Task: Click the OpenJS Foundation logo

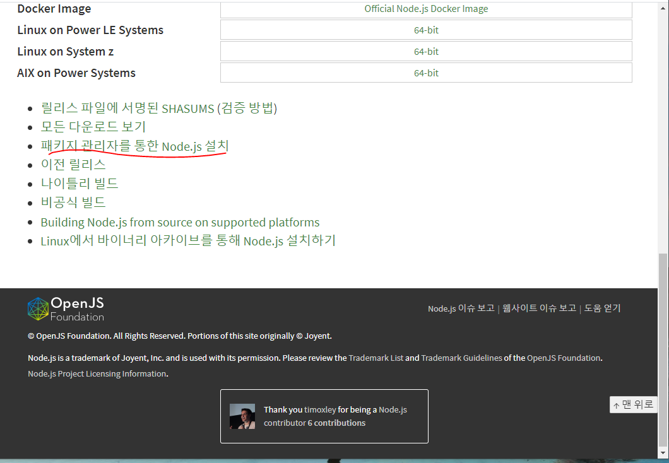Action: 66,308
